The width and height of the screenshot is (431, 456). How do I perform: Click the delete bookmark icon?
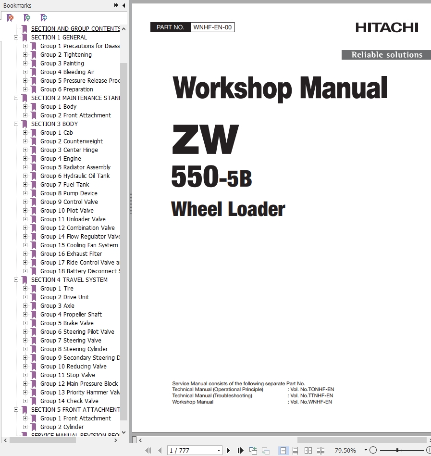(x=10, y=18)
